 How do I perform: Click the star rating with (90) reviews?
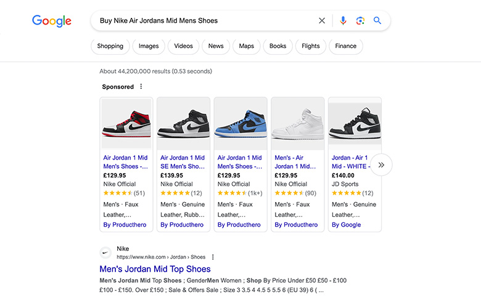(x=295, y=193)
